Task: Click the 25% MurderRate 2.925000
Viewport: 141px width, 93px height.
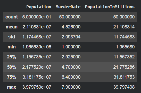Action: (x=71, y=57)
